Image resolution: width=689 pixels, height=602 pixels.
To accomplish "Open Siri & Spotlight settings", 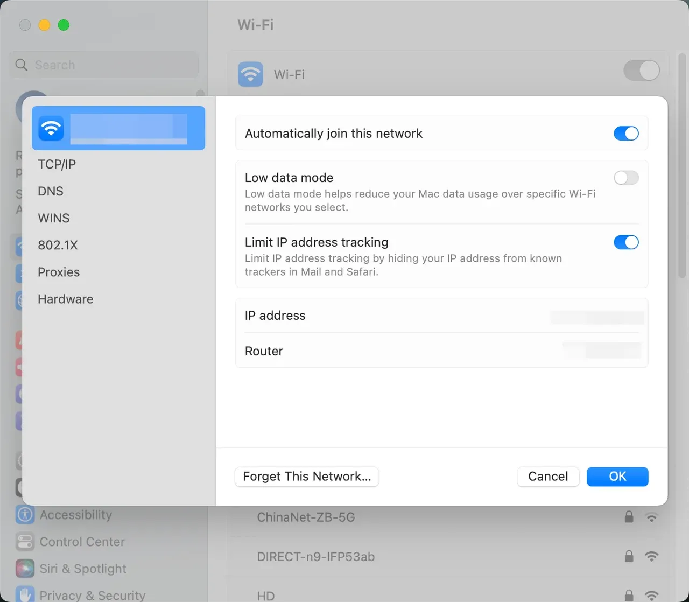I will pyautogui.click(x=83, y=569).
